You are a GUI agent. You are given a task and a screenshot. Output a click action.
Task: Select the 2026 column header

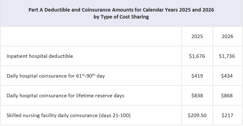227,36
